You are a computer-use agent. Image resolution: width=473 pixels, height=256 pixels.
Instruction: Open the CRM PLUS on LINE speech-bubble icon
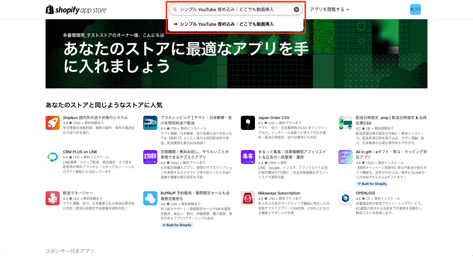(53, 157)
